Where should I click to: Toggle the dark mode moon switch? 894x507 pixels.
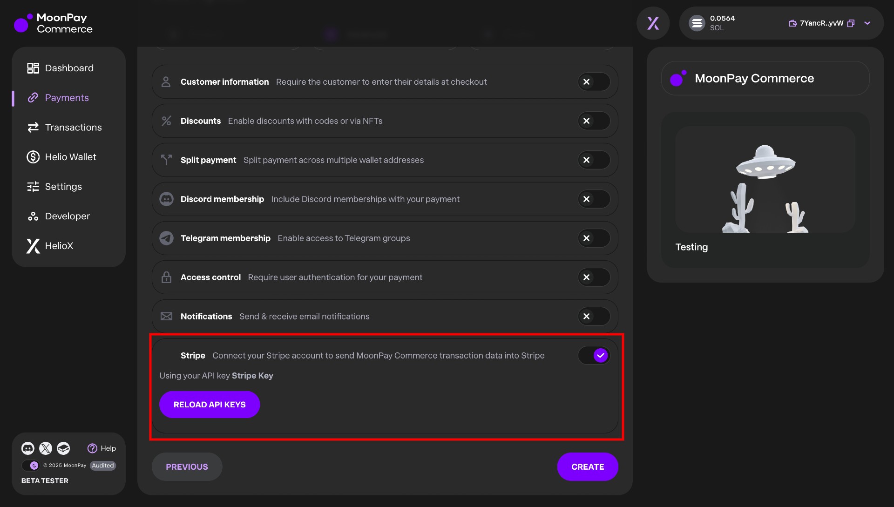click(31, 466)
